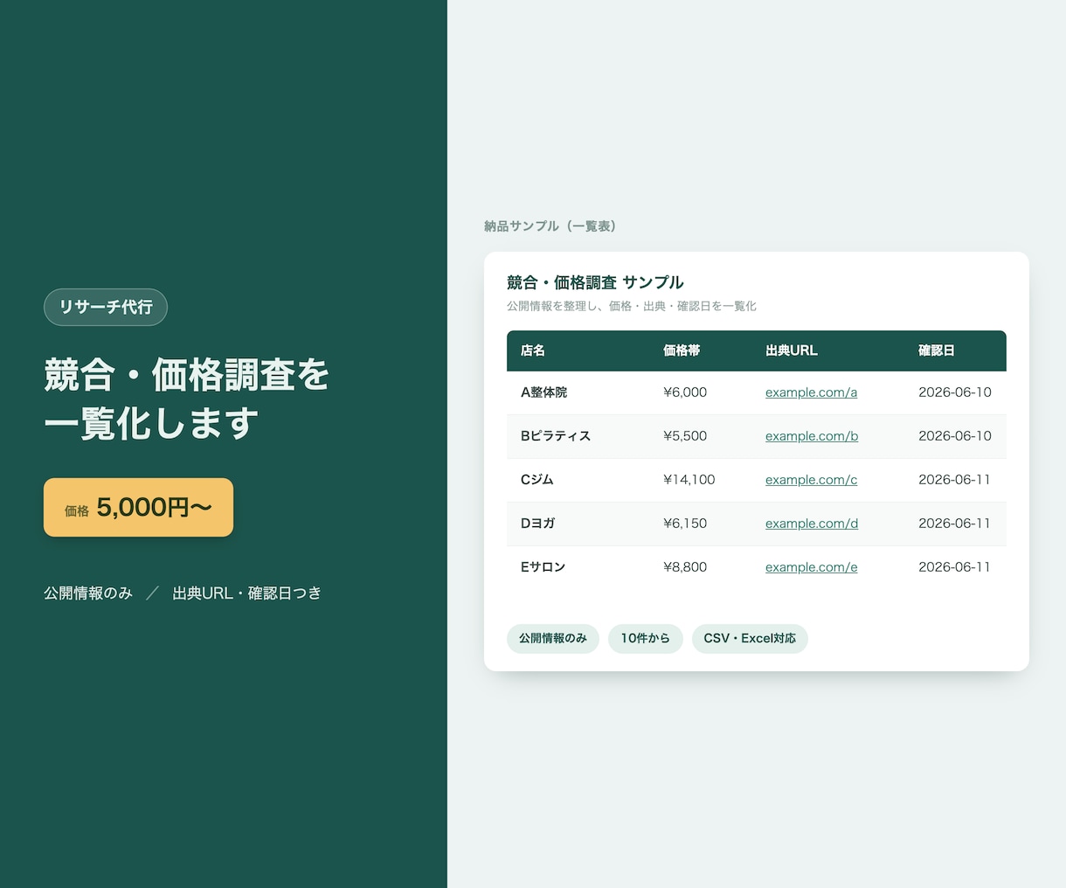Image resolution: width=1066 pixels, height=888 pixels.
Task: Click the 公開情報のみ tag chip
Action: [553, 638]
